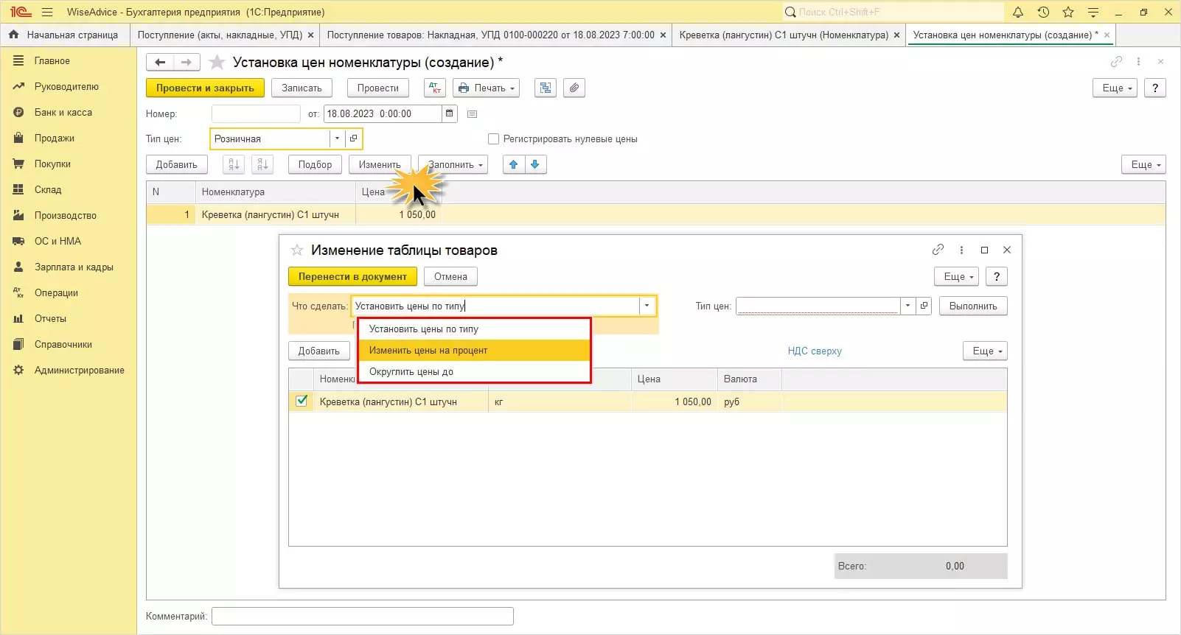Image resolution: width=1181 pixels, height=635 pixels.
Task: Open the 'Печать' dropdown menu
Action: tap(486, 88)
